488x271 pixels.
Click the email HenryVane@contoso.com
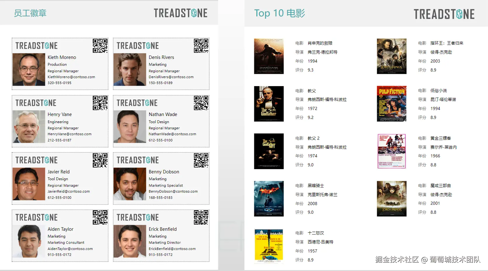[70, 134]
